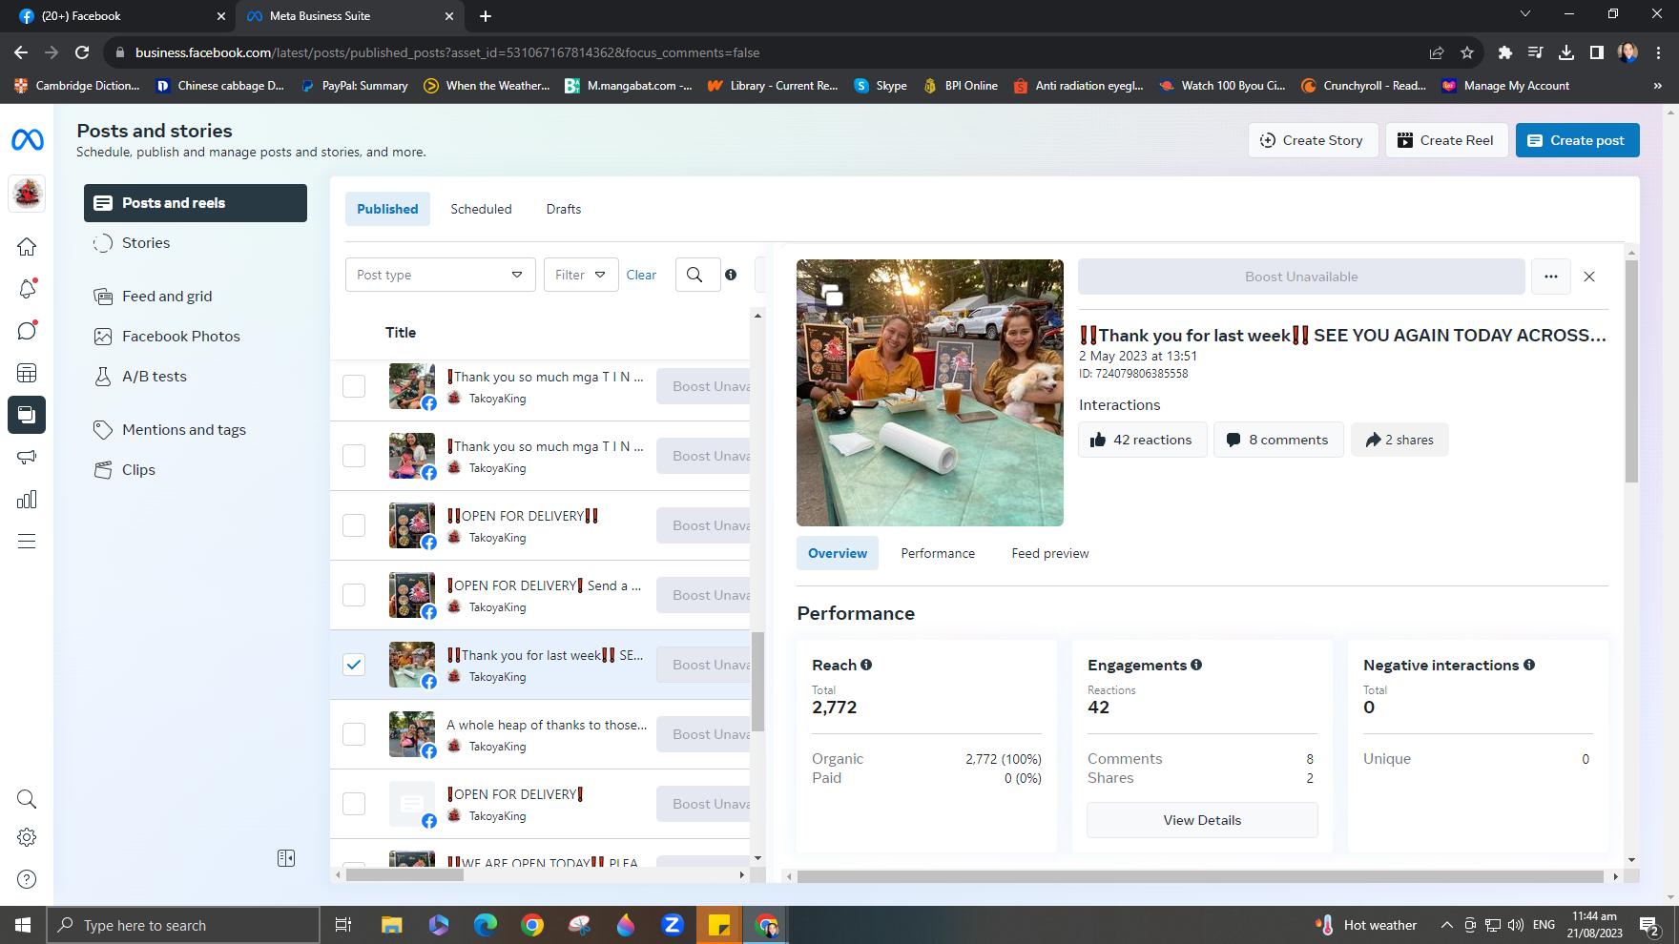Click the details panel horizontal scrollbar
This screenshot has width=1679, height=944.
1201,876
